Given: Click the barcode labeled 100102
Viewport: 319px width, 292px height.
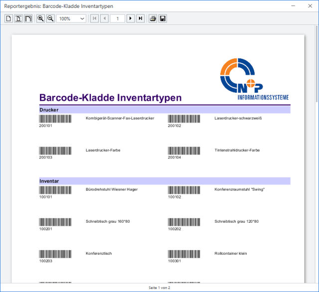Looking at the screenshot, I should click(x=184, y=190).
